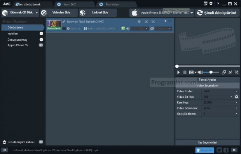241x154 pixels.
Task: Open settings gear in title bar
Action: [211, 3]
